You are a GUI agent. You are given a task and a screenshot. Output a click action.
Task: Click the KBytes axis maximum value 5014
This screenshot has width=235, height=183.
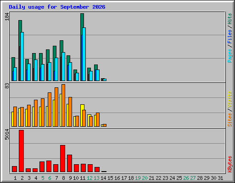[7, 135]
